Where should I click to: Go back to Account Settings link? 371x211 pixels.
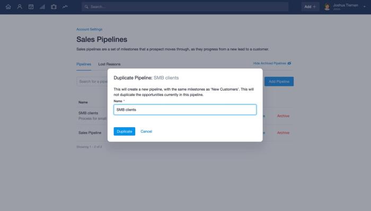pyautogui.click(x=90, y=29)
